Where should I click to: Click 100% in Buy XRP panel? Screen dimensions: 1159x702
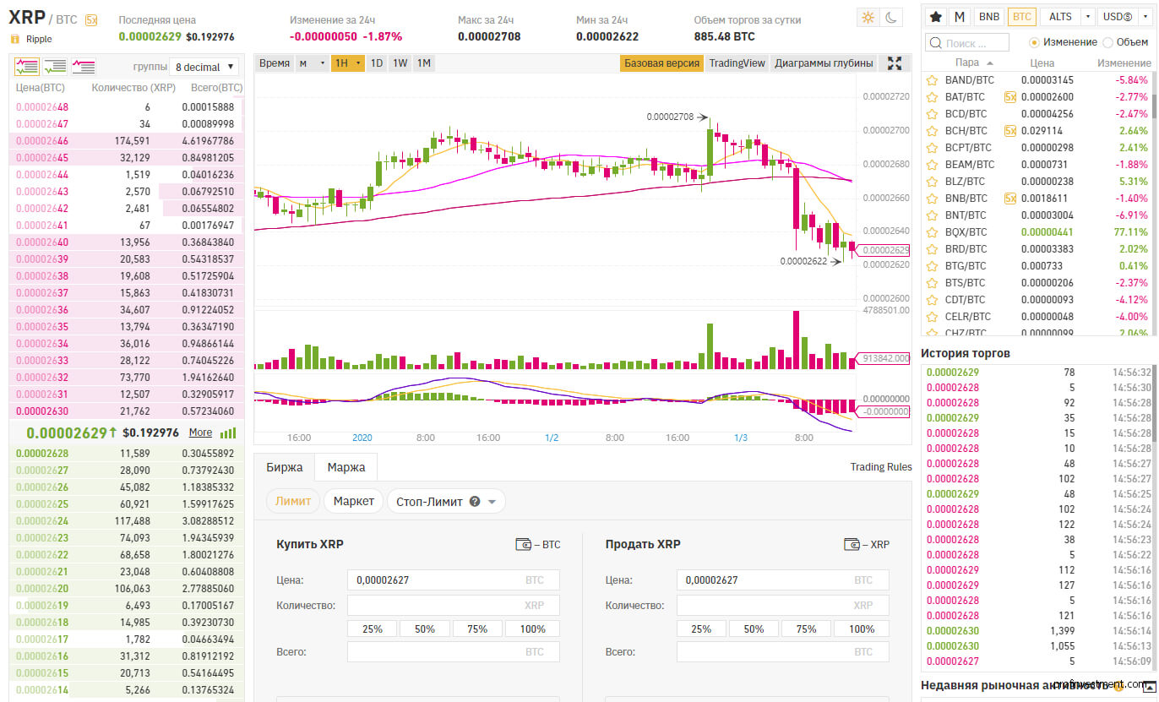click(533, 629)
